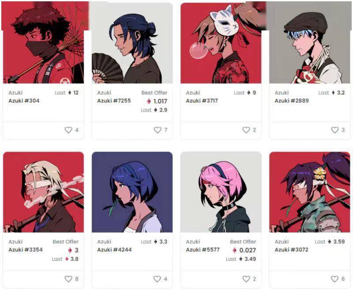Viewport: 353px width, 291px height.
Task: Click the Best Offer 3 price on #3354
Action: point(73,250)
